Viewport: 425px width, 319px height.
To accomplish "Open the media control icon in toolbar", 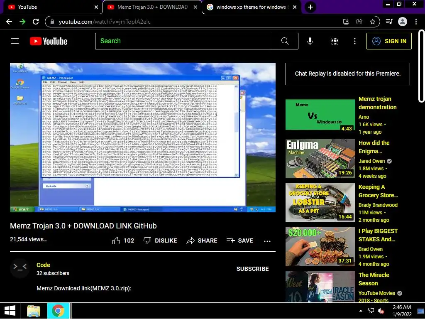I will [x=389, y=22].
